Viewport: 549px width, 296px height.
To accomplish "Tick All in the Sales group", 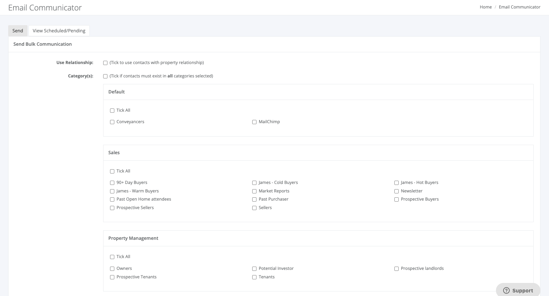I will pos(112,171).
